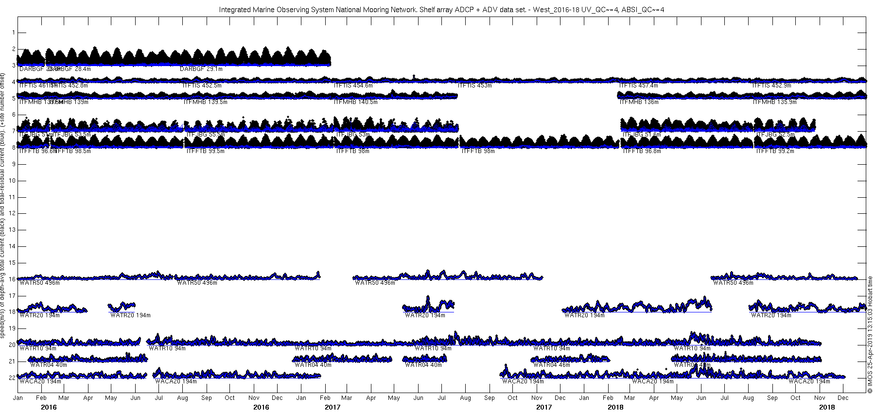Click y-axis tick label 6
This screenshot has width=875, height=413.
point(14,115)
